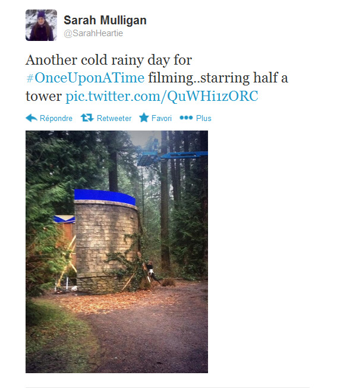Viewport: 337px width, 388px height.
Task: Click the blue crane lift in the photo
Action: click(172, 155)
